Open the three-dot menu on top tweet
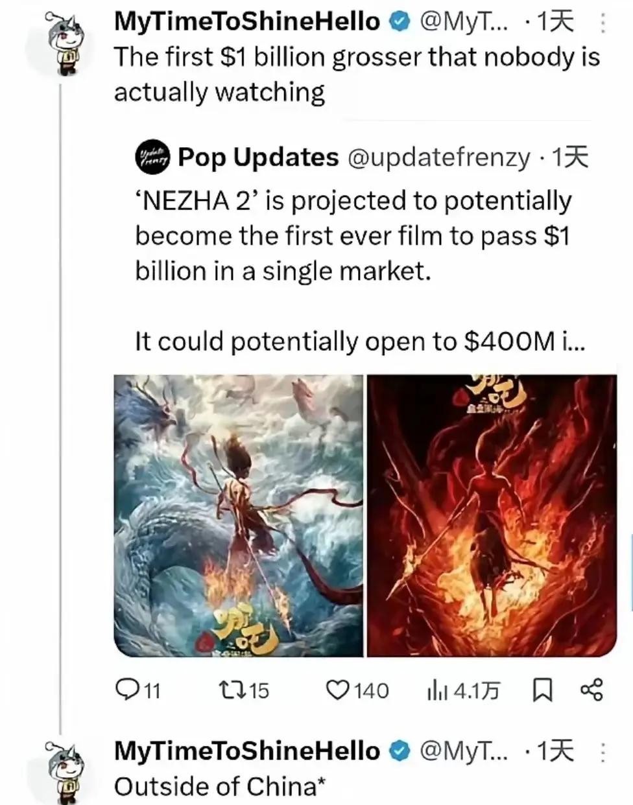 603,23
